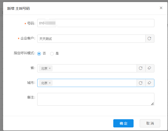
Task: Expand the 城市 city dropdown
Action: [95, 83]
